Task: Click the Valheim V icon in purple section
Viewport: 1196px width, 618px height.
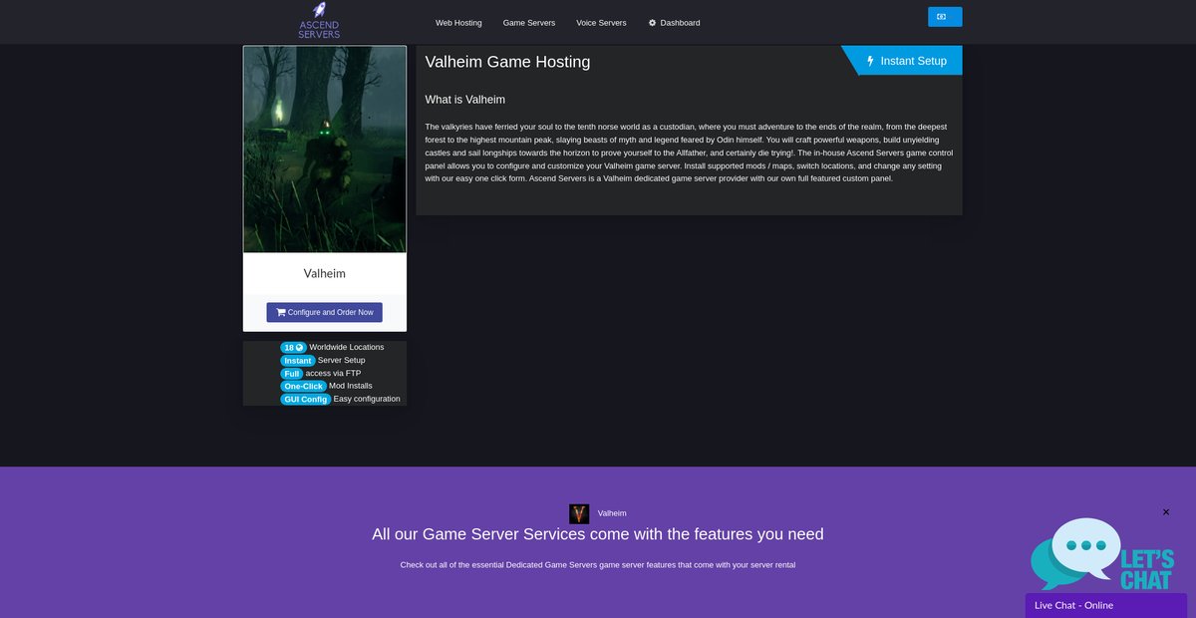Action: point(579,513)
